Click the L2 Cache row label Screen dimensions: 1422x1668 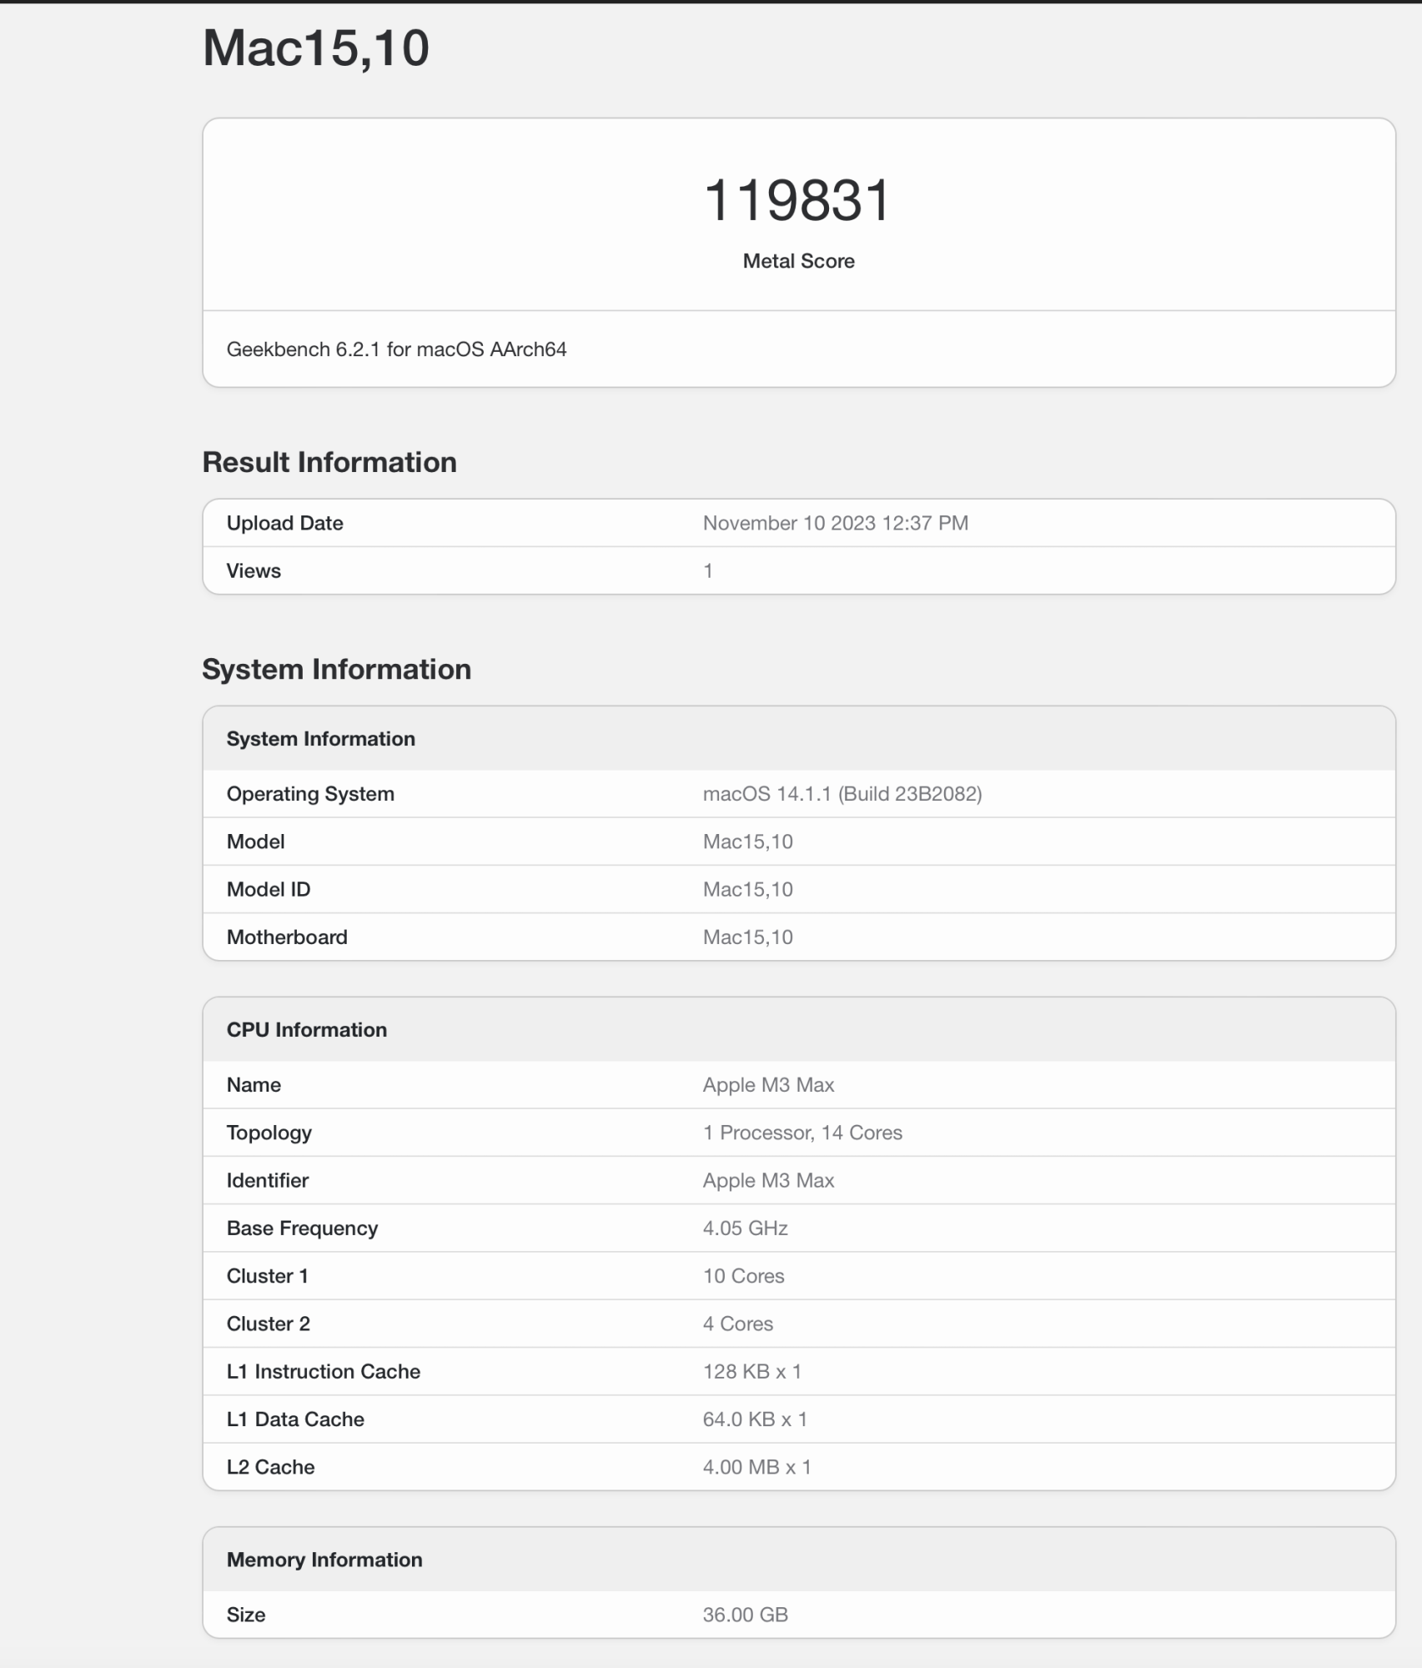(x=271, y=1467)
